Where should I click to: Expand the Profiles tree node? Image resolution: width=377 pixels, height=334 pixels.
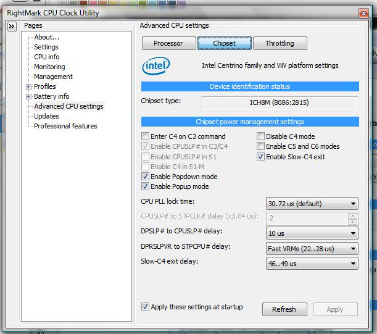[x=28, y=86]
